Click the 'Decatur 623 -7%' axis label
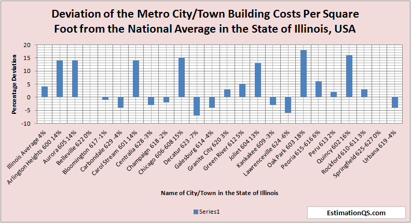Image resolution: width=411 pixels, height=223 pixels. click(x=181, y=147)
